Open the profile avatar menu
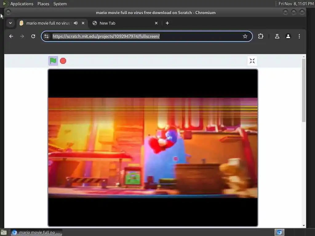 pos(288,36)
